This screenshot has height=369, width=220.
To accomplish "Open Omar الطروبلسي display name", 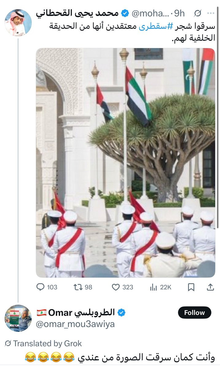I will [x=76, y=313].
